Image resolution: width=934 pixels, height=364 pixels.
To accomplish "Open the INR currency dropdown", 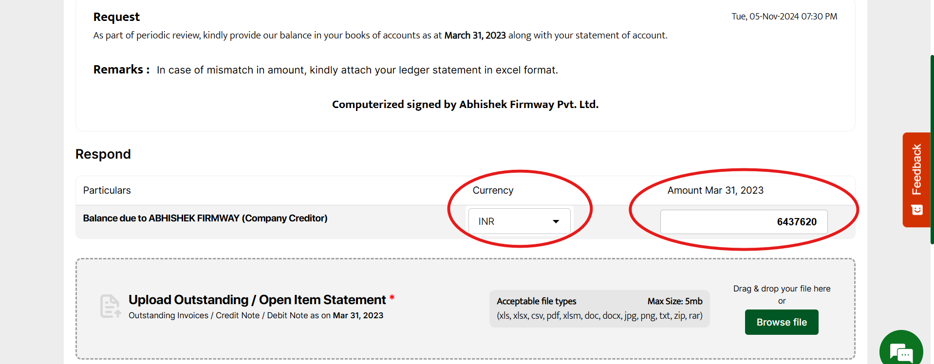I will click(x=519, y=221).
